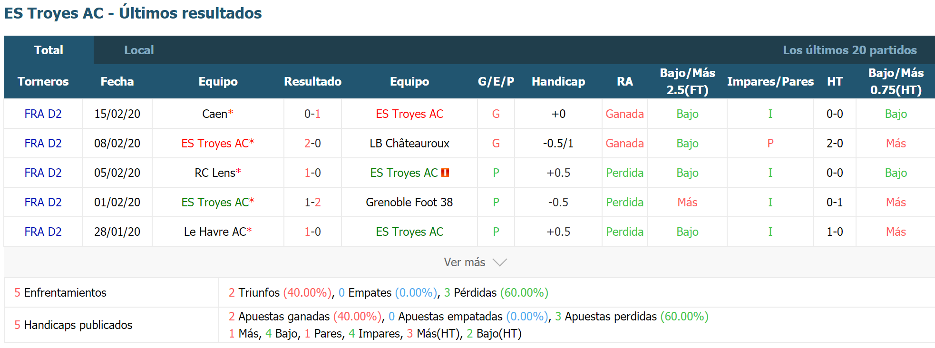Click the Los últimos 20 partidos label

tap(850, 50)
